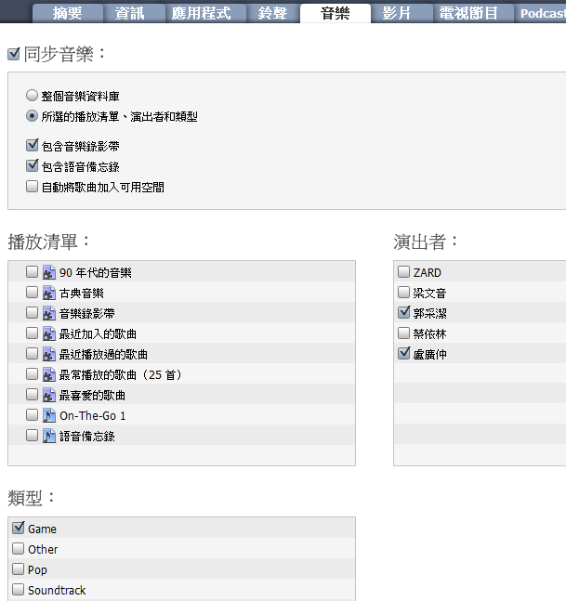Image resolution: width=566 pixels, height=601 pixels.
Task: Select the 音樂 tab
Action: click(x=336, y=13)
